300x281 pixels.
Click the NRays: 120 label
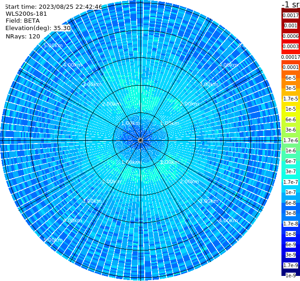pyautogui.click(x=23, y=36)
